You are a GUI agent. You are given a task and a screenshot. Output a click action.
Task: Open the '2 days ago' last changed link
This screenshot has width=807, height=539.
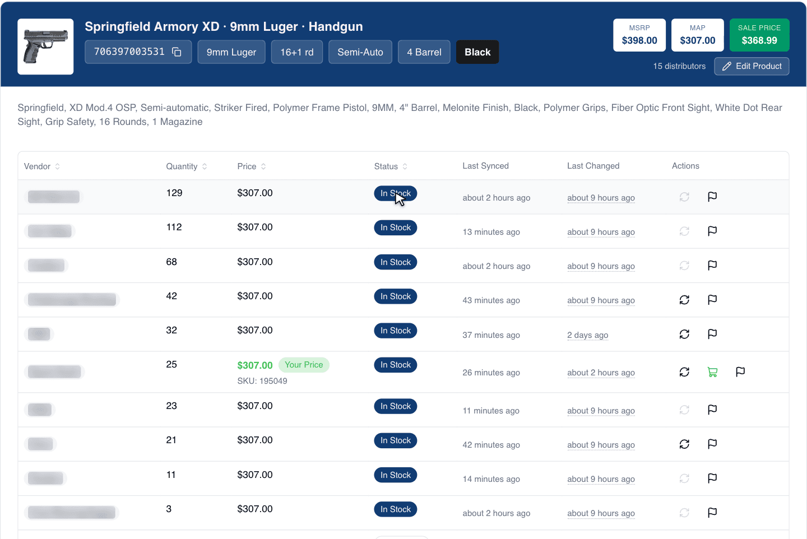click(587, 335)
